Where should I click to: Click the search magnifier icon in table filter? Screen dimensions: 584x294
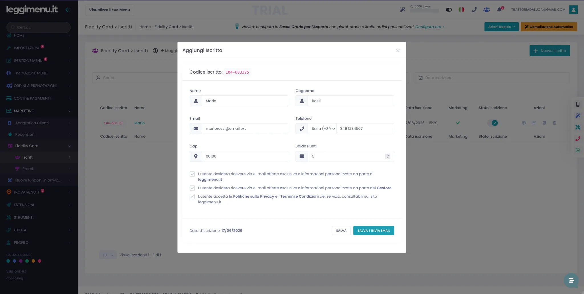point(98,78)
